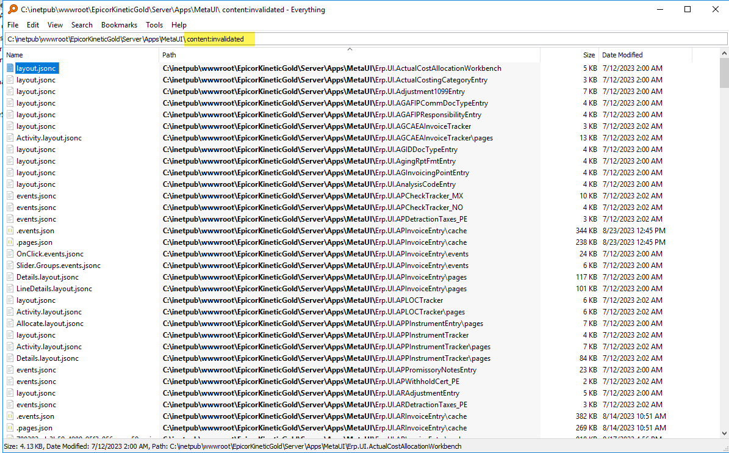
Task: Click the JSON icon beside .pages.json in APInvoiceEntry\cache
Action: 10,242
